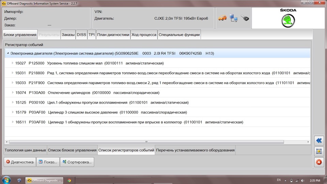The height and width of the screenshot is (184, 327).
Task: Select the P33AF00 Цилиндр 1 entry
Action: click(x=157, y=122)
